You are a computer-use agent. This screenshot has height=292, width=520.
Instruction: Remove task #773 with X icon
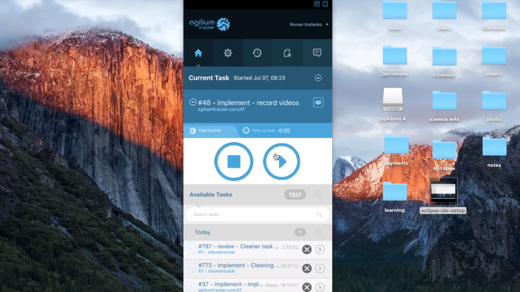point(307,268)
